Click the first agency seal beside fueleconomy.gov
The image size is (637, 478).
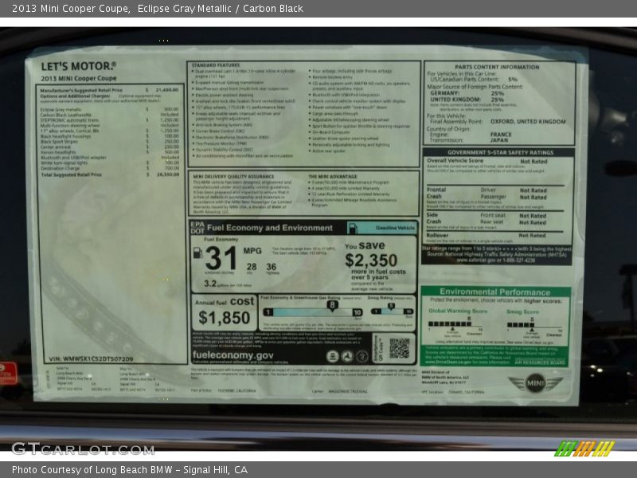pos(333,356)
